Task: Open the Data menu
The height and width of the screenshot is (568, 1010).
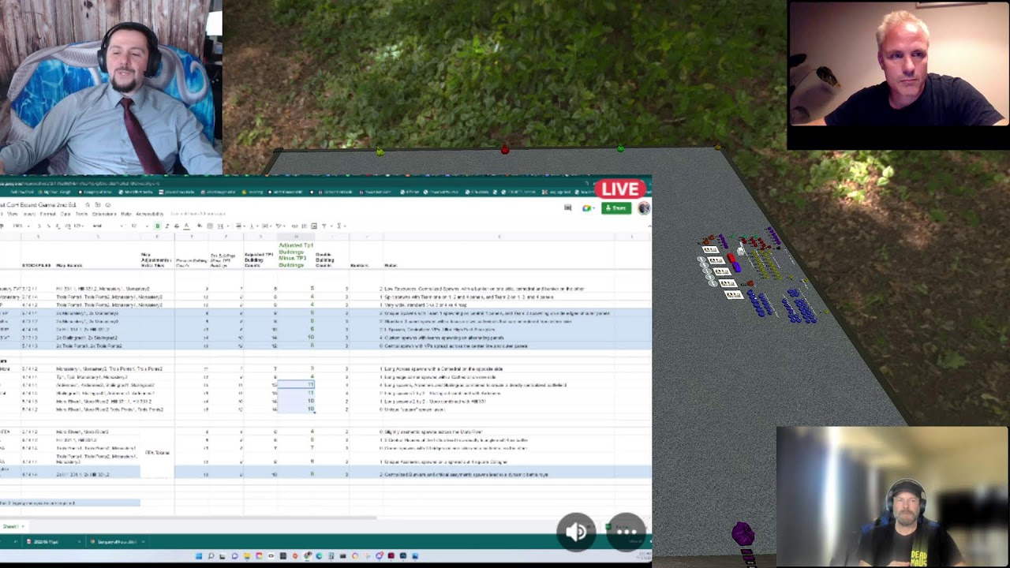Action: (65, 214)
